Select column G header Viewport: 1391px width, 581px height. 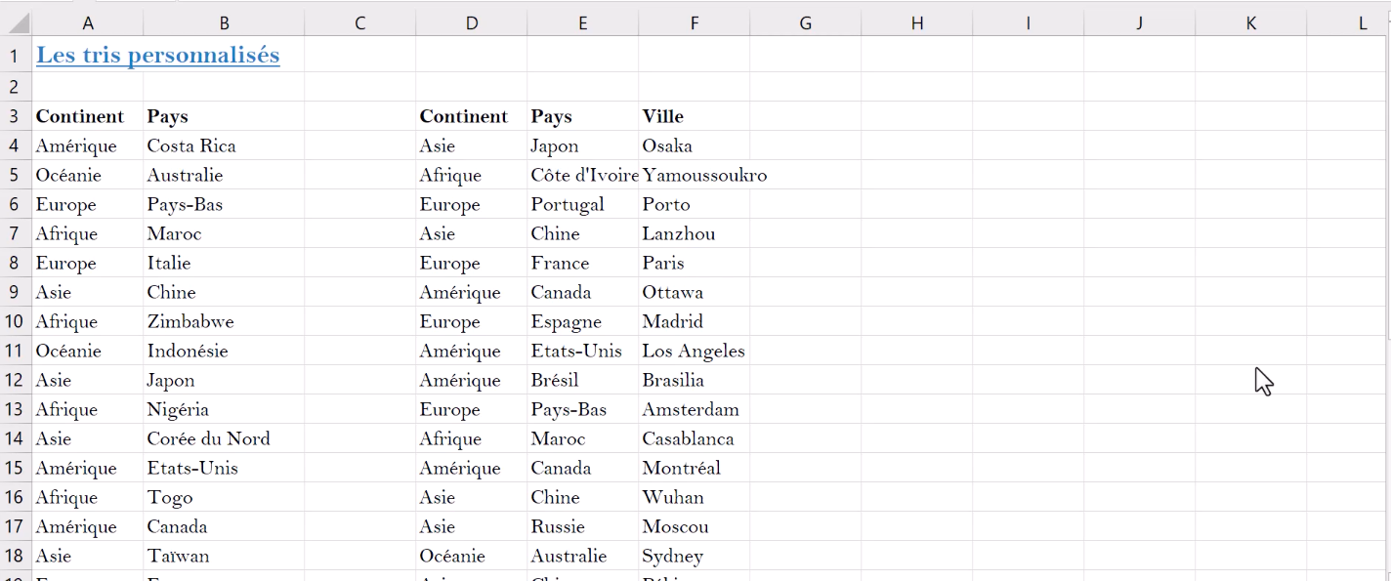pos(805,23)
